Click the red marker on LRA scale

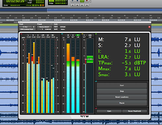86,59
